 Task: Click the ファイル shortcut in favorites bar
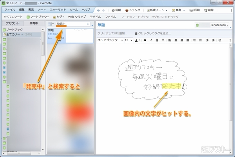coord(110,17)
